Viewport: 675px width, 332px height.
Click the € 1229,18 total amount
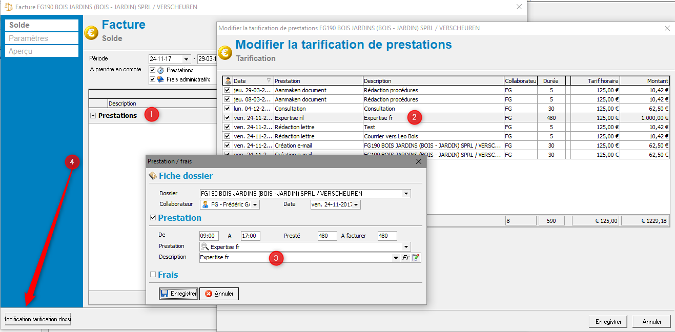coord(645,220)
